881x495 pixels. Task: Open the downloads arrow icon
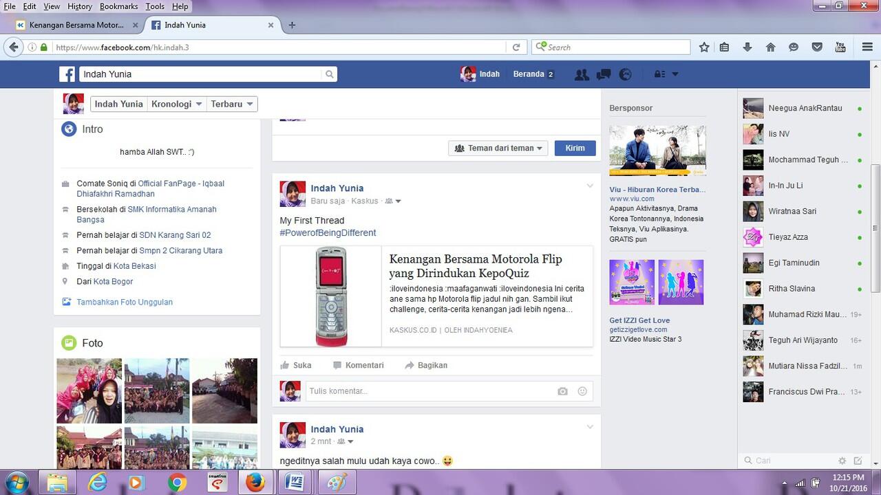pyautogui.click(x=747, y=47)
